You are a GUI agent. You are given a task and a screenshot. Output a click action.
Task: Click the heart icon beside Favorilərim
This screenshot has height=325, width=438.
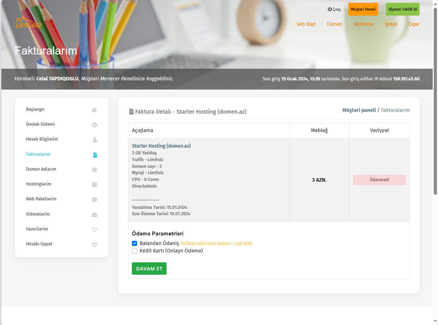[94, 230]
